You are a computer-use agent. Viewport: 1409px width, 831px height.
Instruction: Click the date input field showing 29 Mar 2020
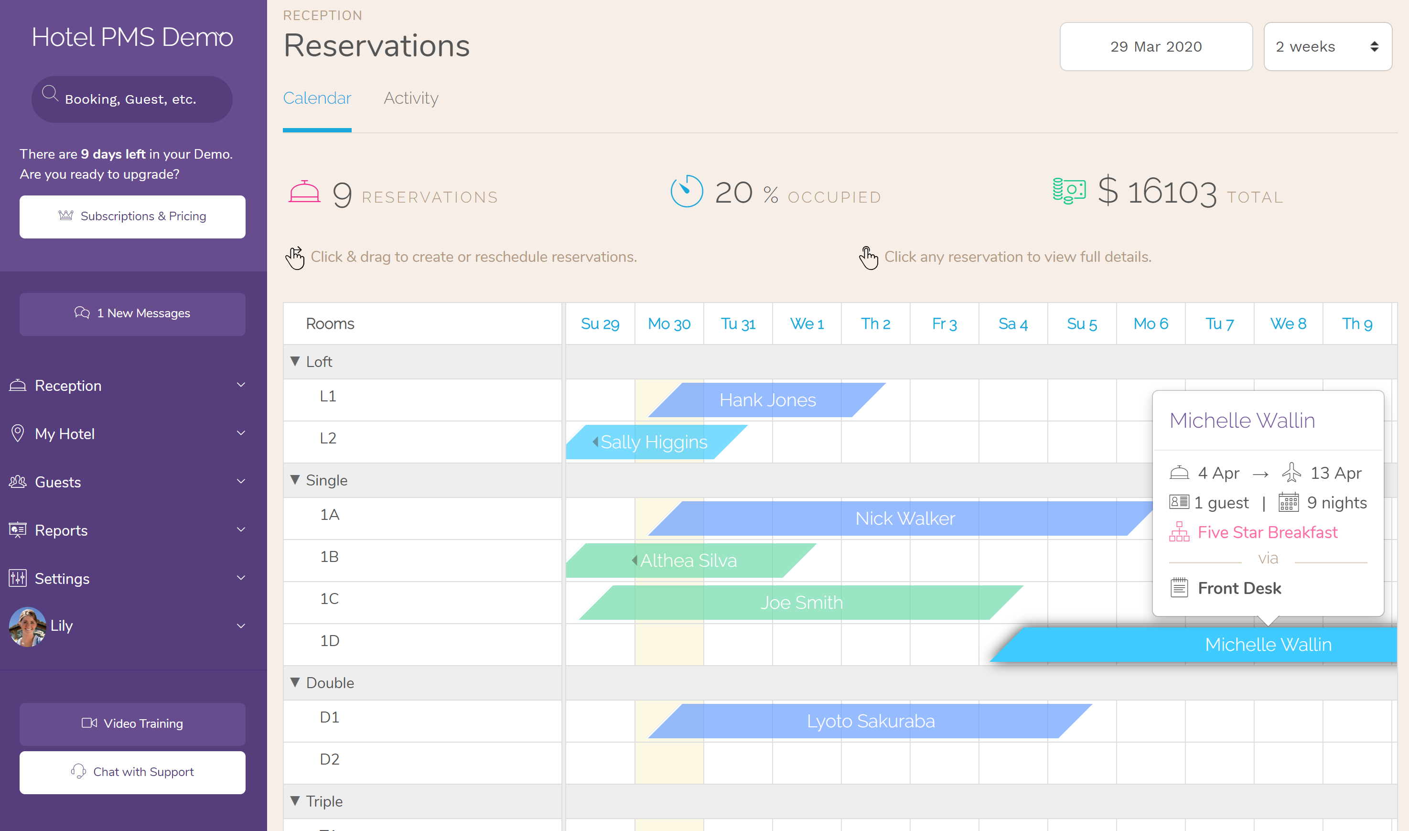coord(1154,45)
